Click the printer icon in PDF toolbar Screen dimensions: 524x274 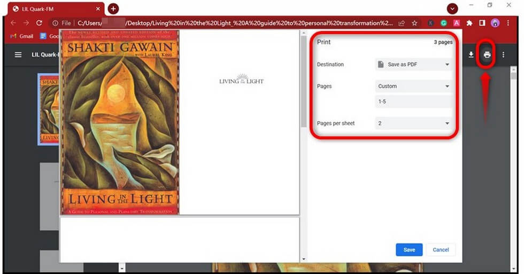487,55
